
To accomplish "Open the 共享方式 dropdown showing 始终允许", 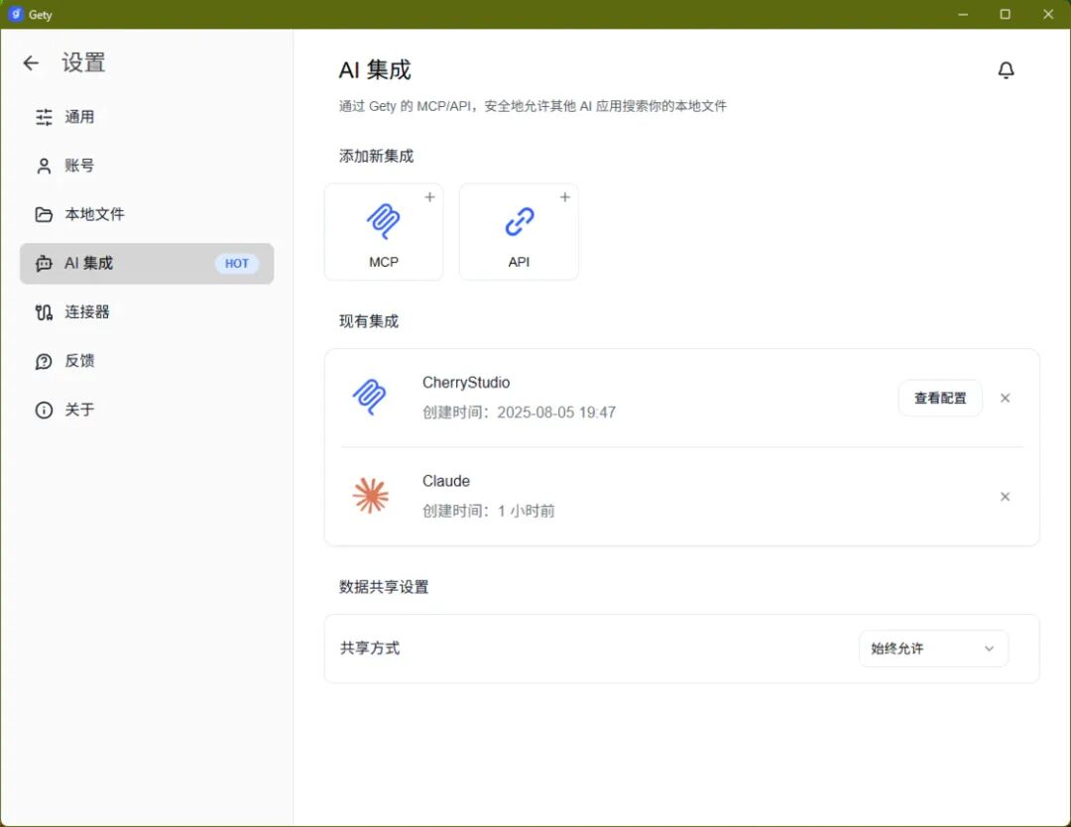I will (933, 649).
